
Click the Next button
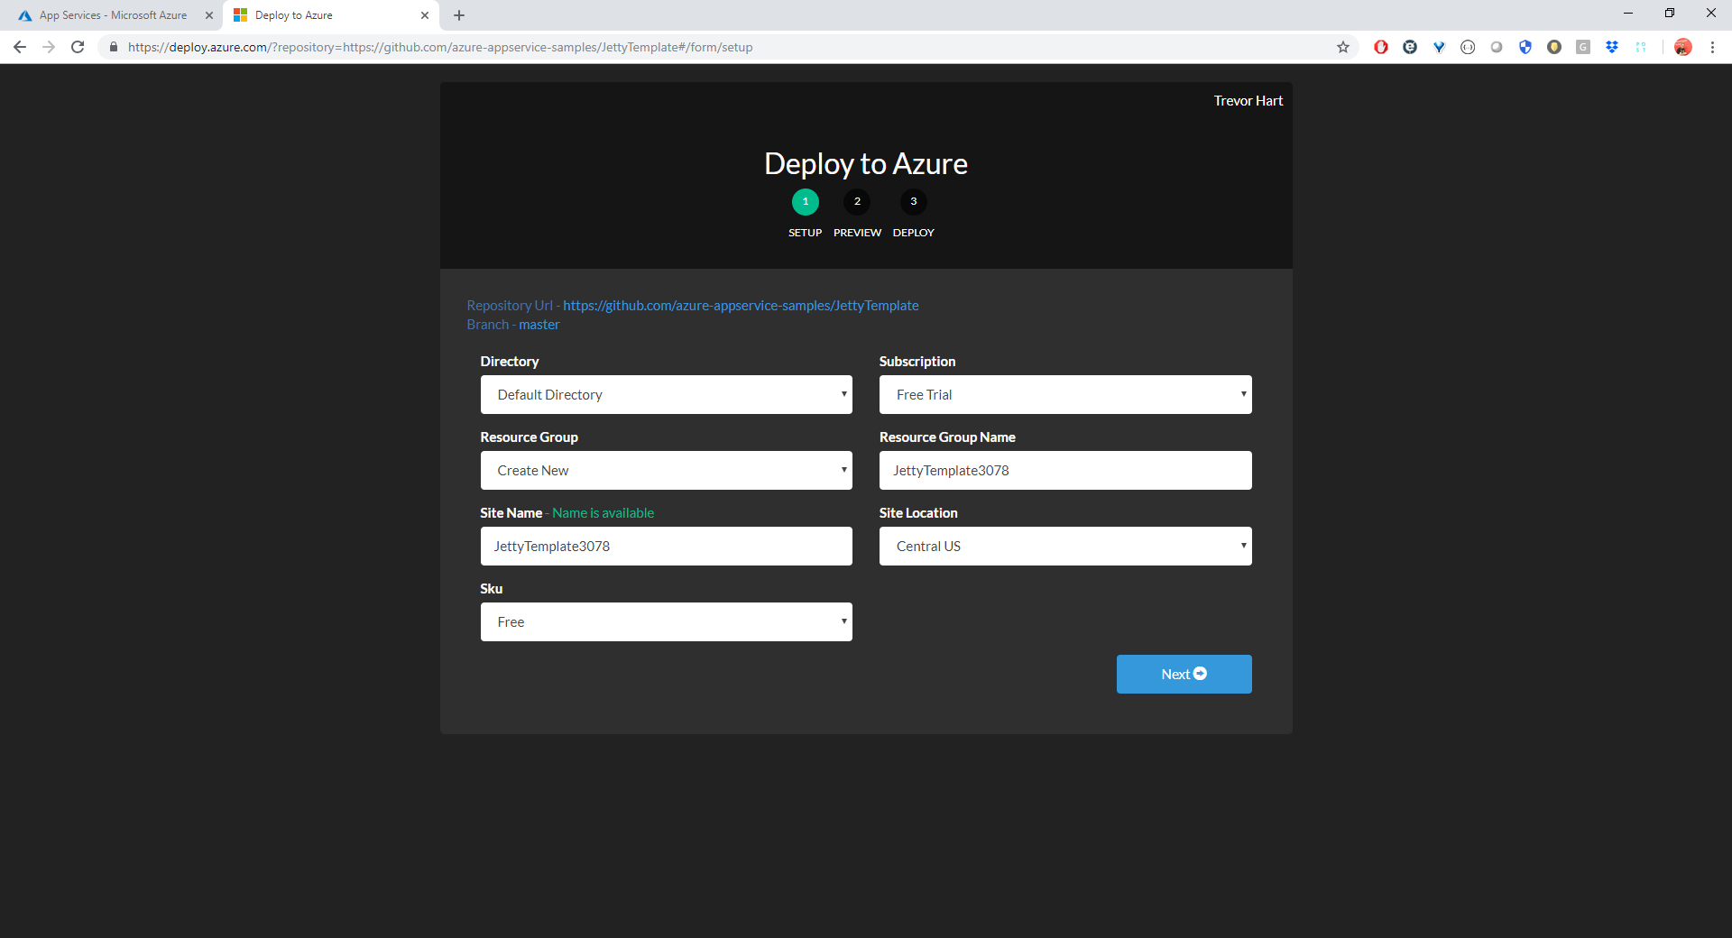click(1184, 675)
